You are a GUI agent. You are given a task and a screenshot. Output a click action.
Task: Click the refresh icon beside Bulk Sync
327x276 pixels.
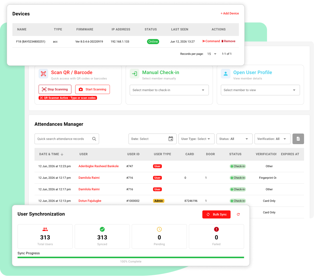pyautogui.click(x=238, y=214)
